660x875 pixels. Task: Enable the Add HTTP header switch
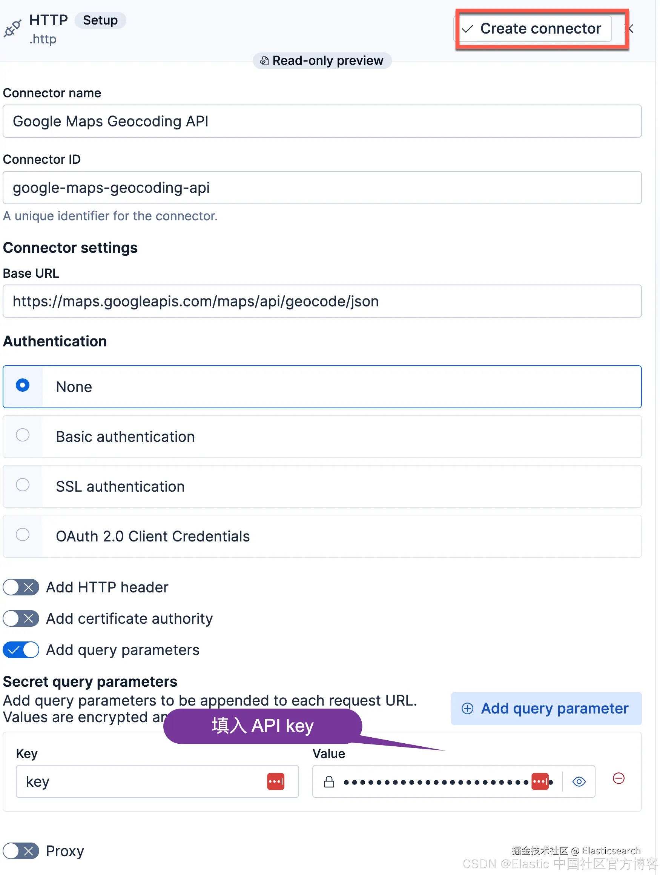[21, 587]
